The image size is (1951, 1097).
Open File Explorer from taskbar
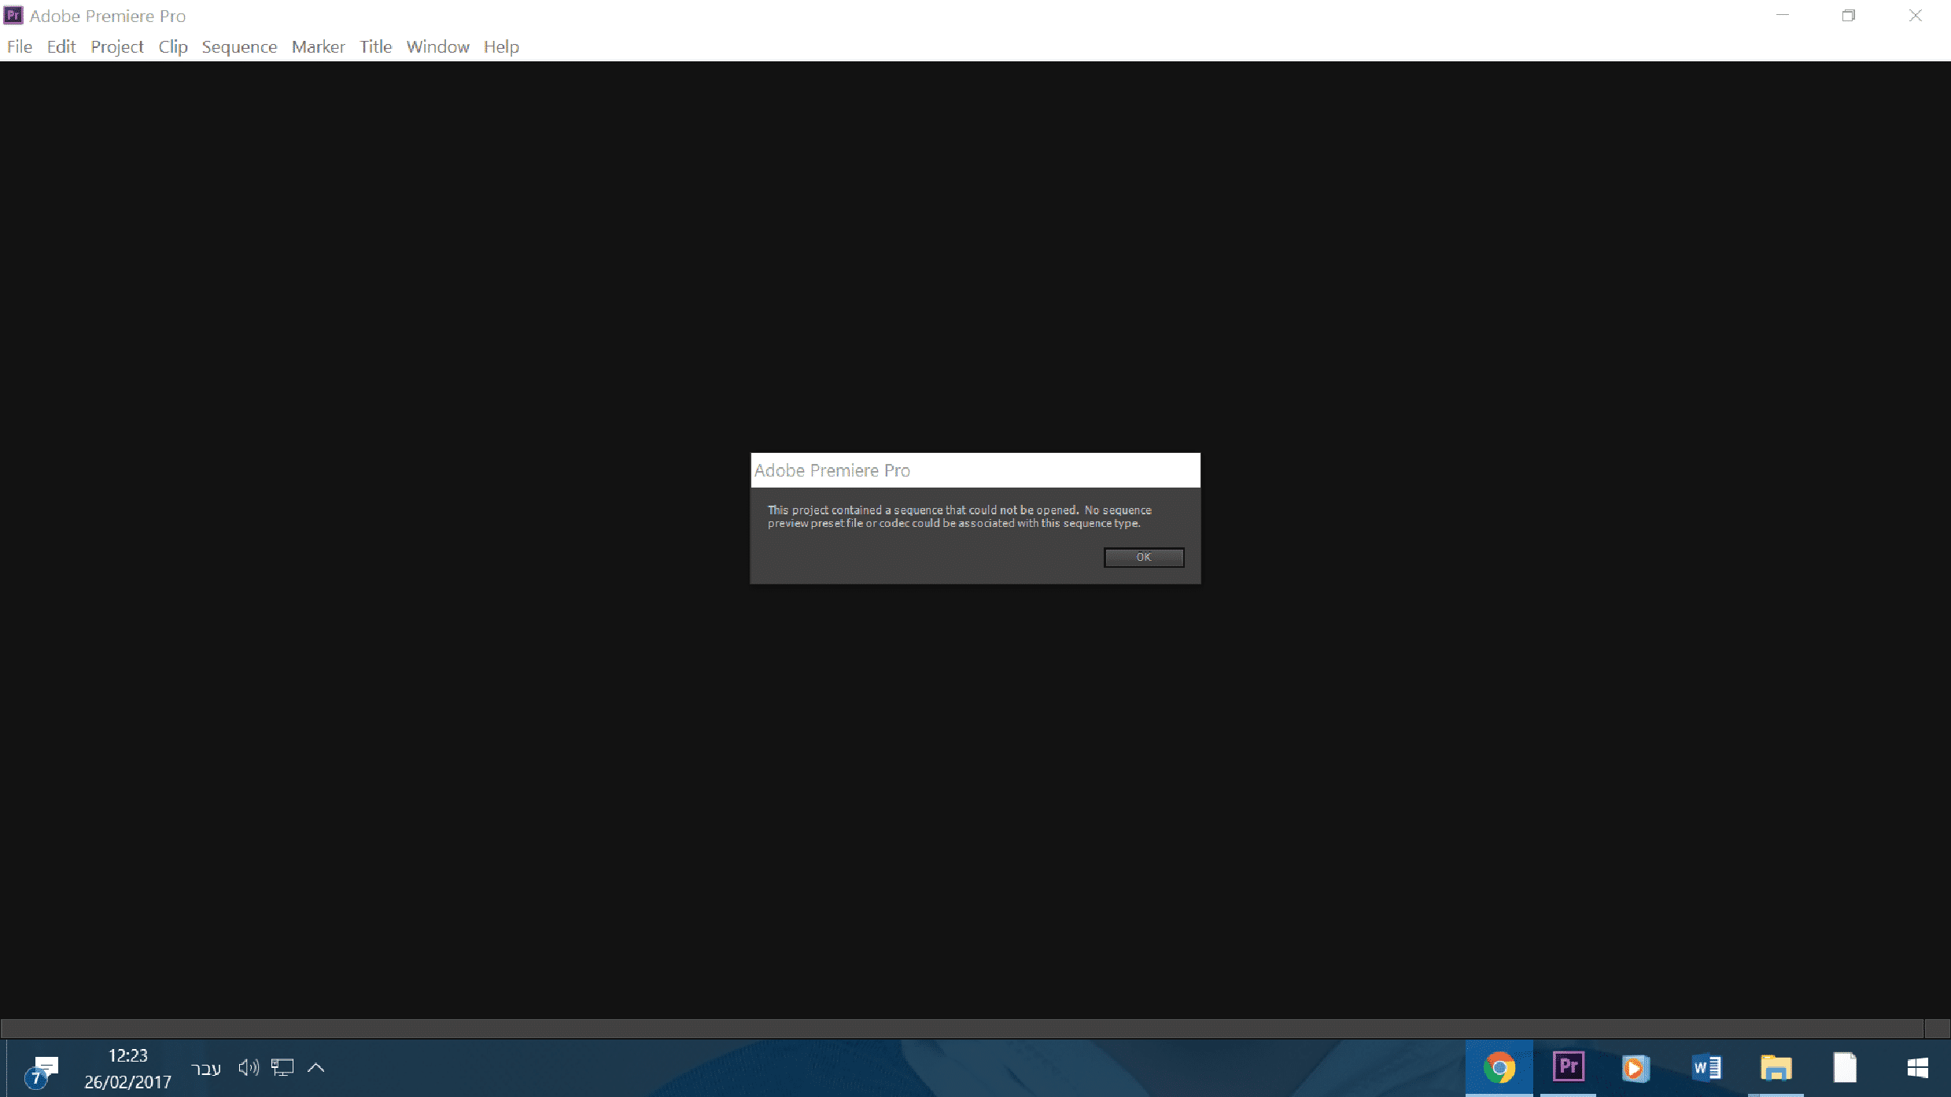pos(1776,1068)
